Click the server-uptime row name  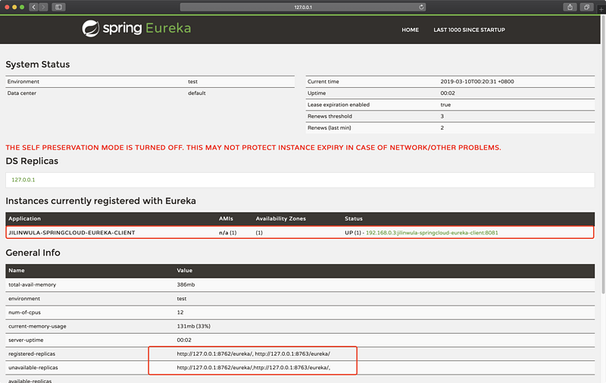click(26, 340)
